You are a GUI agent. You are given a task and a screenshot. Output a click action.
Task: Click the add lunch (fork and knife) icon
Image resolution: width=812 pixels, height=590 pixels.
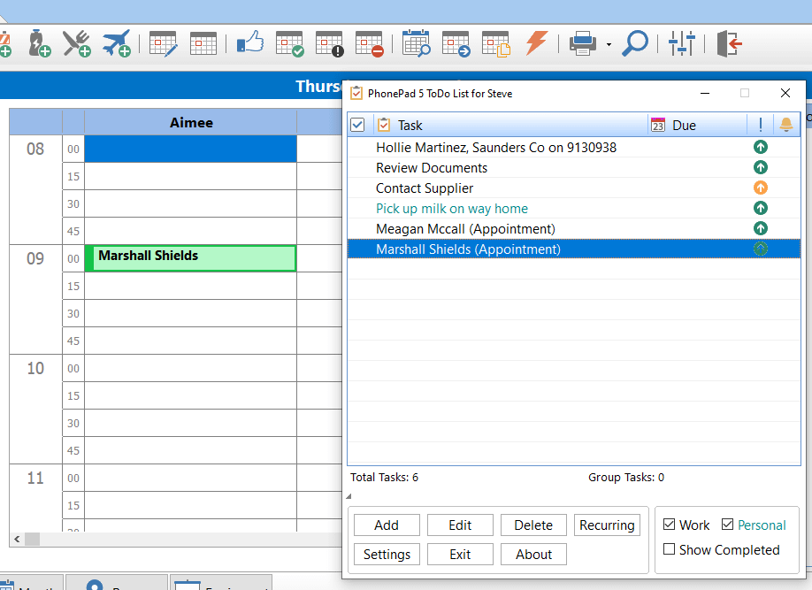pos(77,43)
